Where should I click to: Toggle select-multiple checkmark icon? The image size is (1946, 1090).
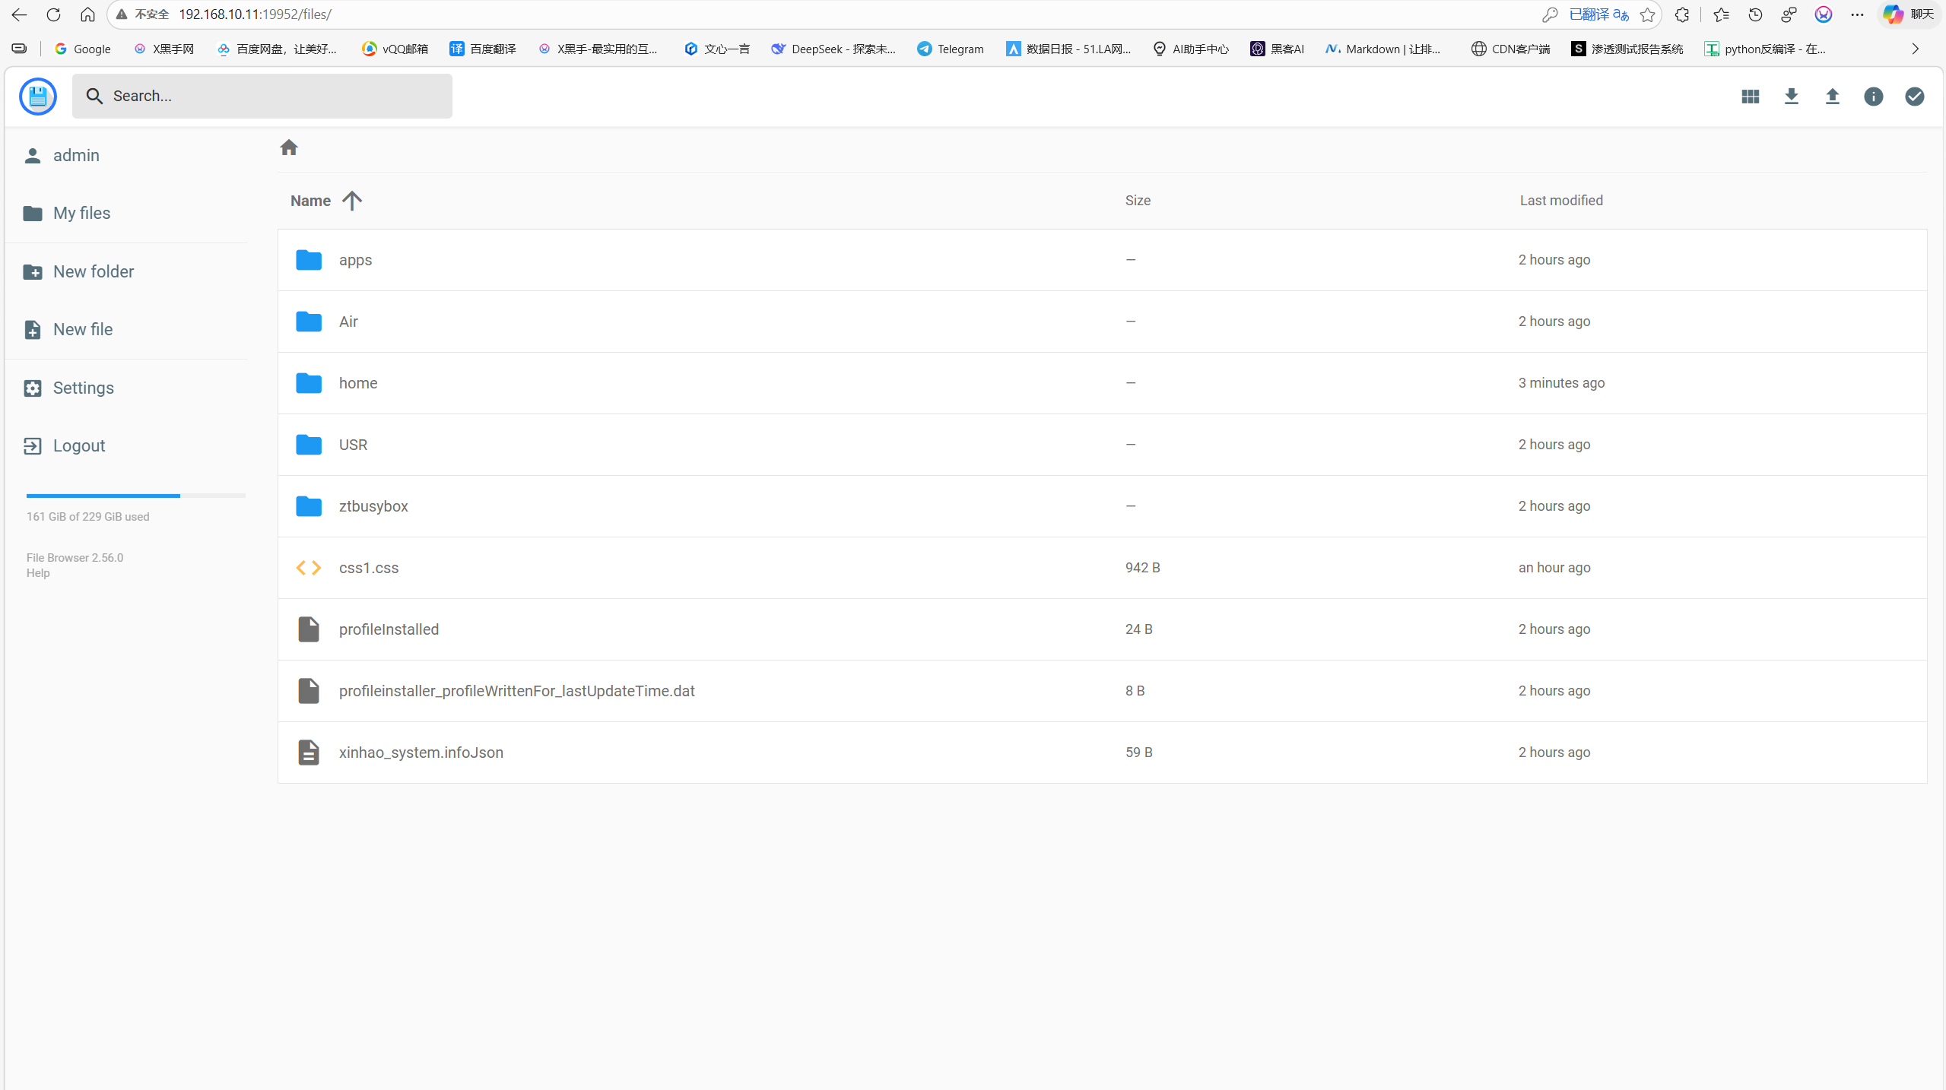pos(1914,97)
